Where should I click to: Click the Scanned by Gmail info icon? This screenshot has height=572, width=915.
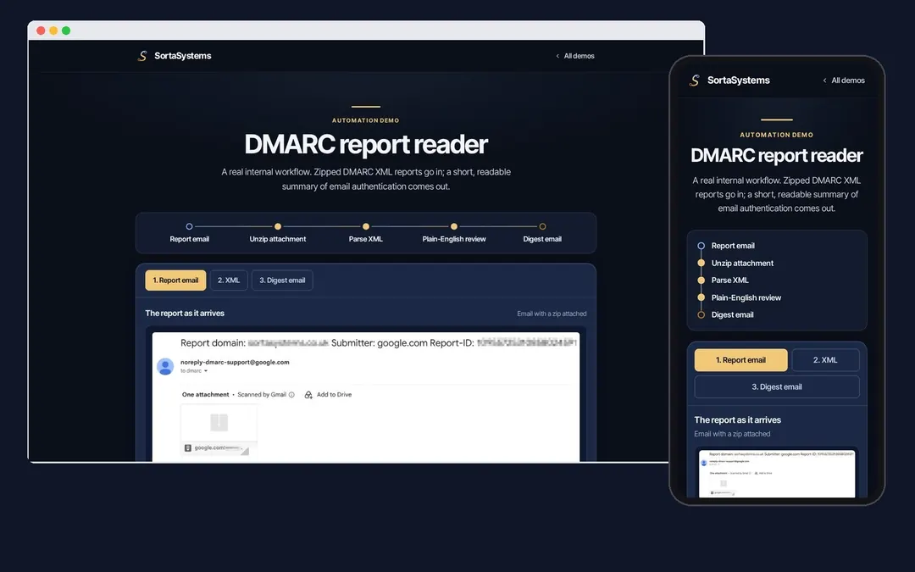[x=291, y=395]
